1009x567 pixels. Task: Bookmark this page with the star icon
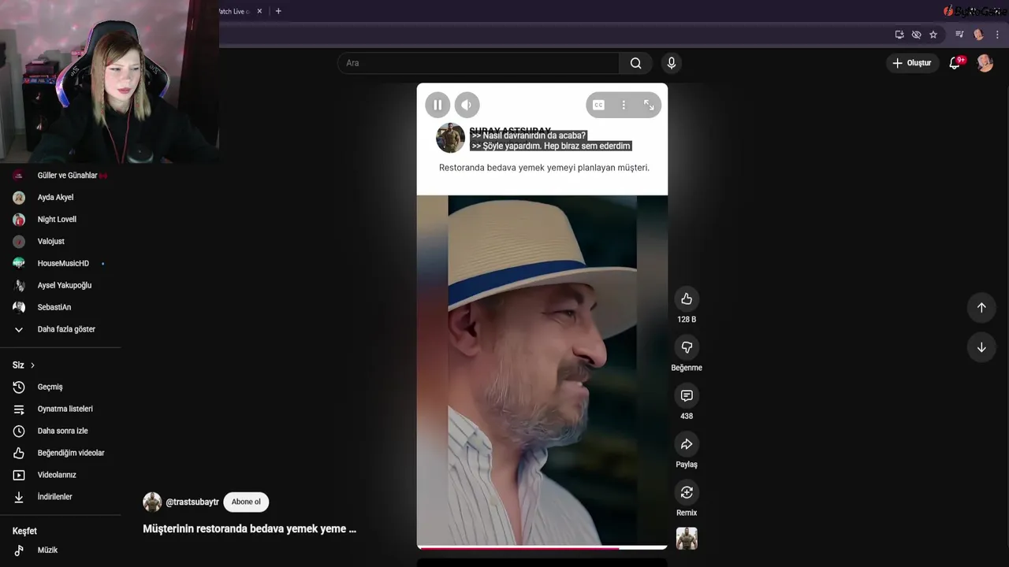(x=933, y=35)
